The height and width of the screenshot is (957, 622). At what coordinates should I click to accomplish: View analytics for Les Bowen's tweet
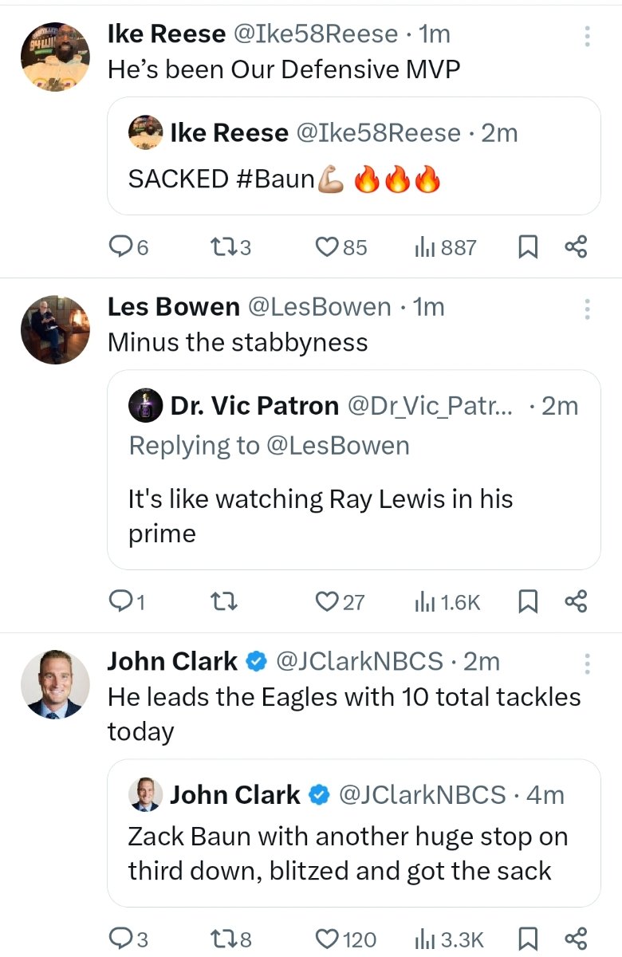447,602
